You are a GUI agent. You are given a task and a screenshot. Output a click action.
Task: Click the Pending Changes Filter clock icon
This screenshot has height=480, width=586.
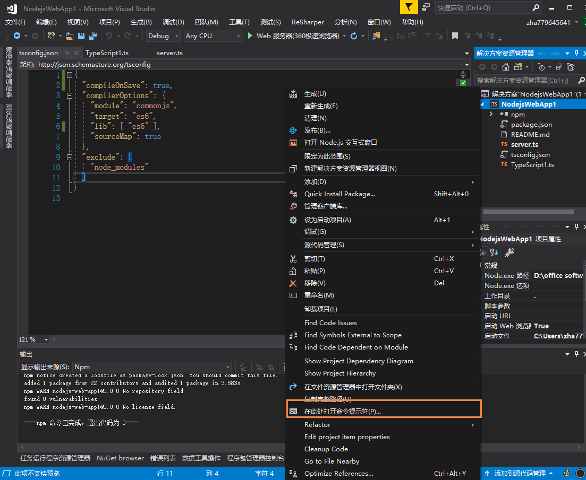541,67
